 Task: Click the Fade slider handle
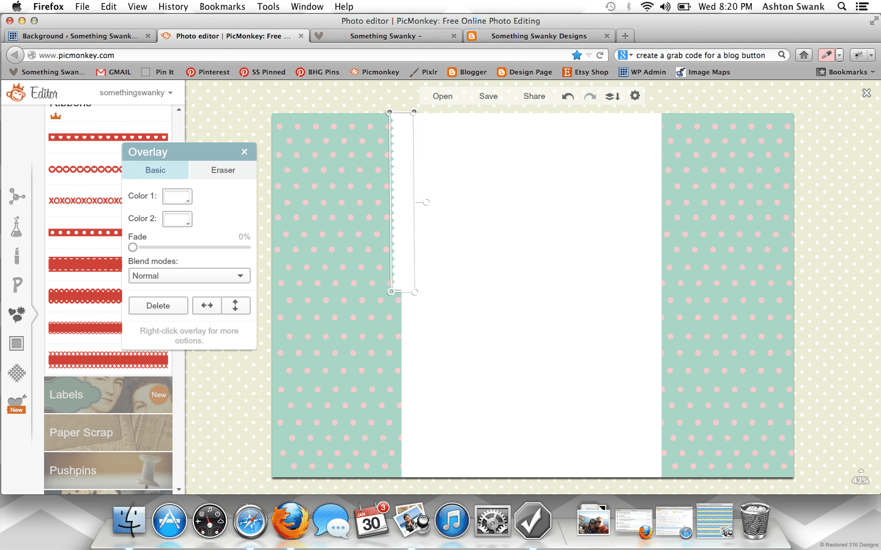point(133,248)
